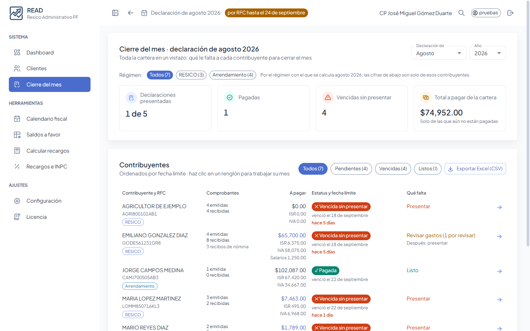Image resolution: width=530 pixels, height=331 pixels.
Task: Click Vencida sin presentar badge for Agricultor
Action: tap(341, 207)
